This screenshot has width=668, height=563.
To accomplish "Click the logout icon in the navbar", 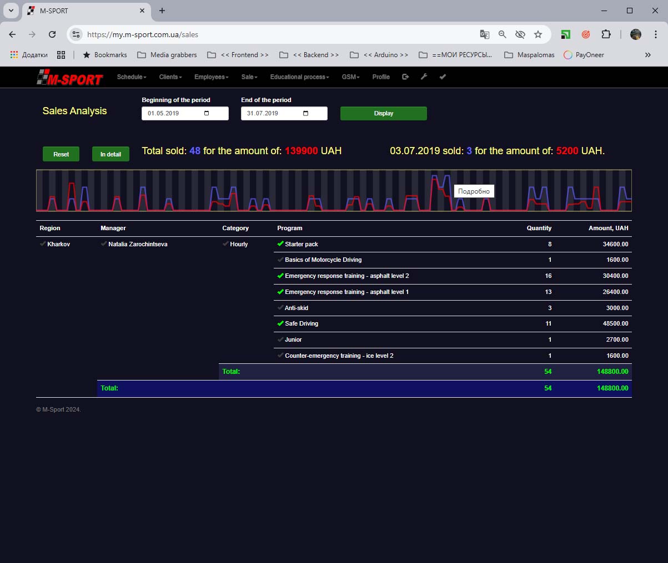I will point(405,77).
